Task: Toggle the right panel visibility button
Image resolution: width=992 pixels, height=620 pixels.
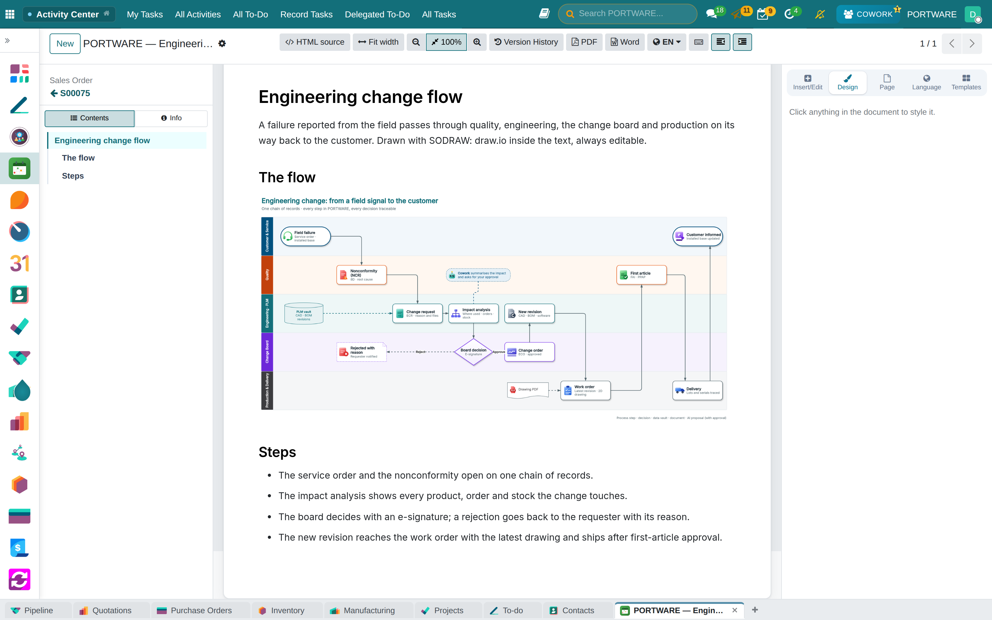Action: coord(742,42)
